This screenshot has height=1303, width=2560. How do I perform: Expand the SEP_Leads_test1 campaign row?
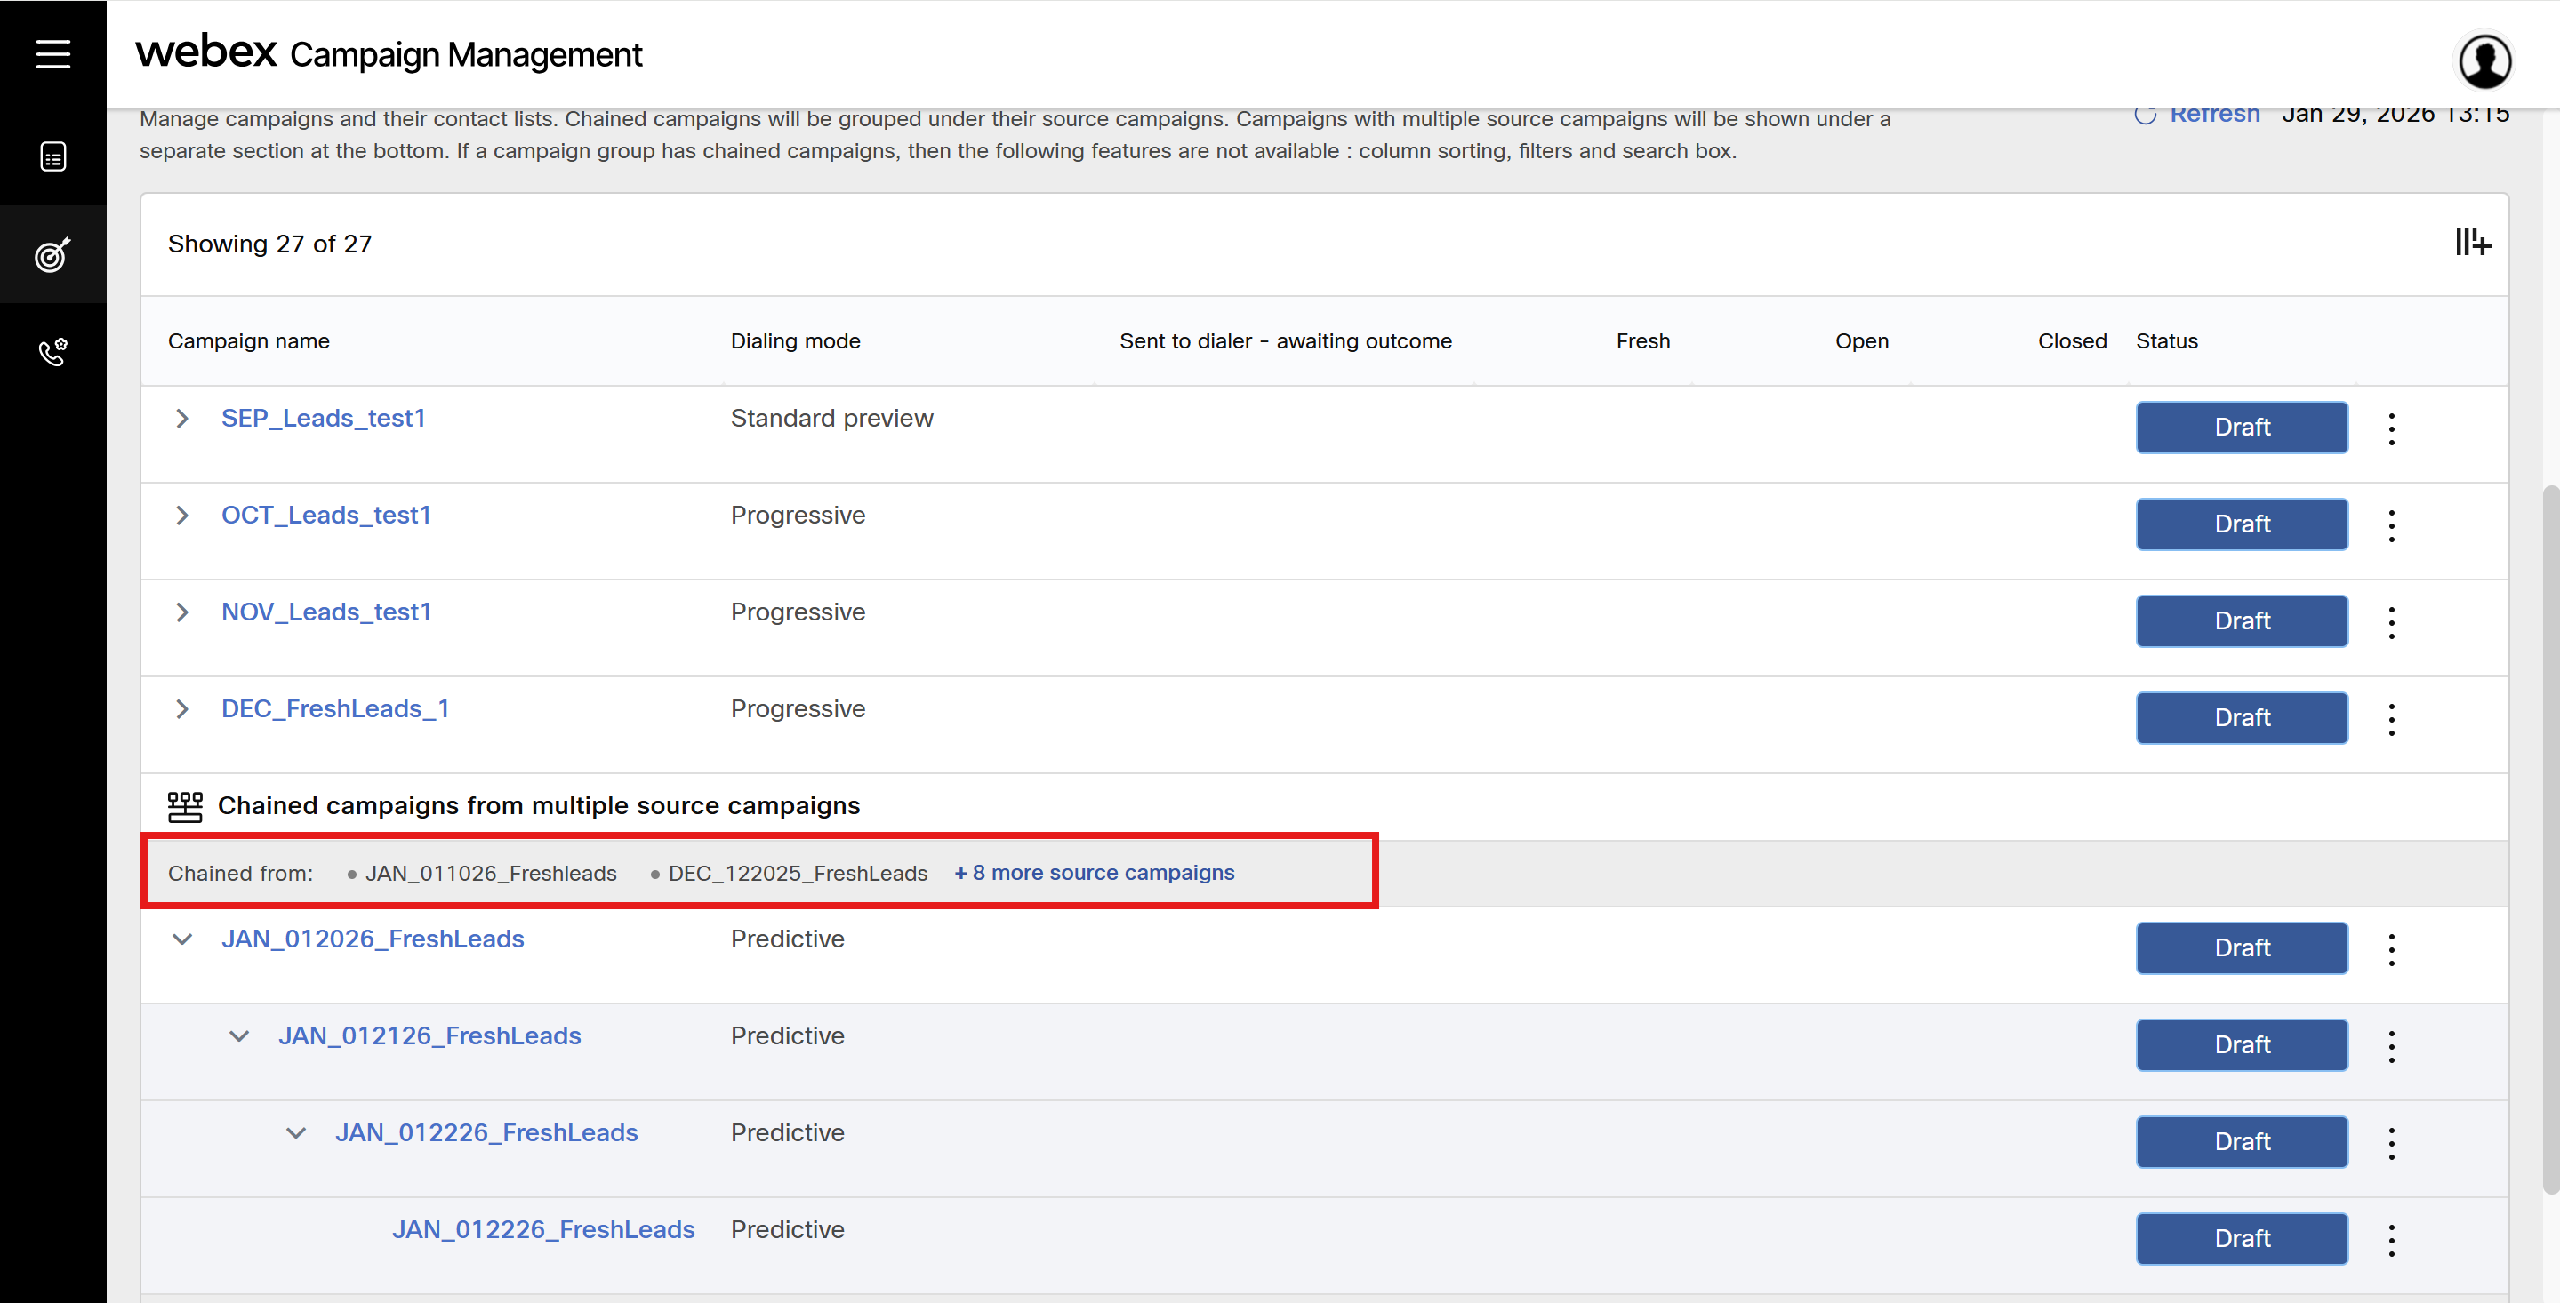(182, 418)
